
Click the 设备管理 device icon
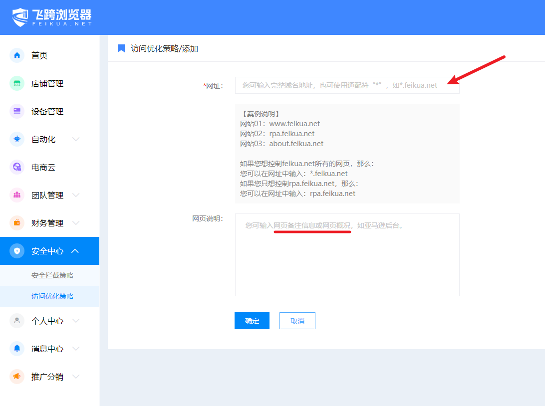[17, 111]
